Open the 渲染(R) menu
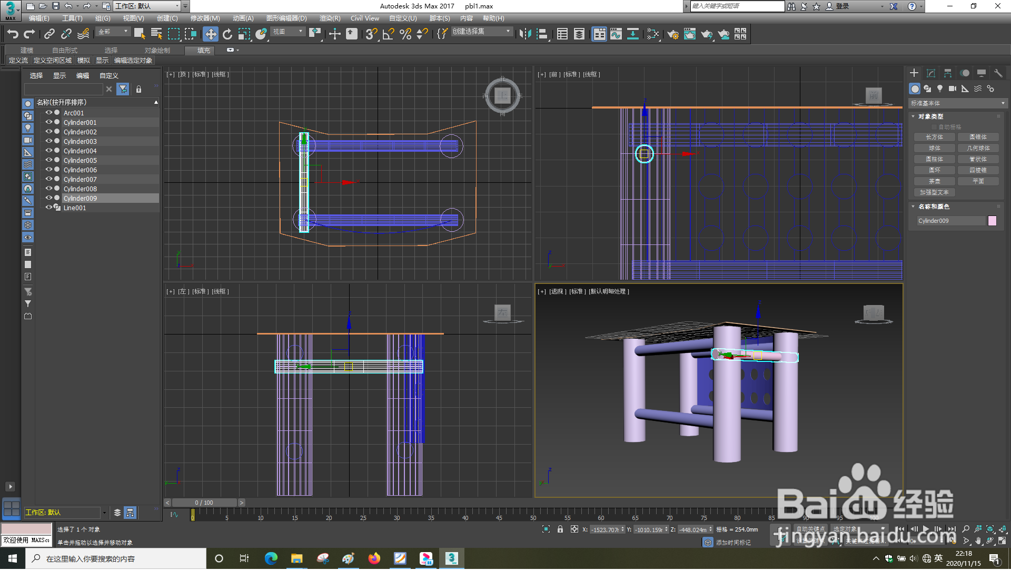This screenshot has height=570, width=1011. [x=330, y=18]
